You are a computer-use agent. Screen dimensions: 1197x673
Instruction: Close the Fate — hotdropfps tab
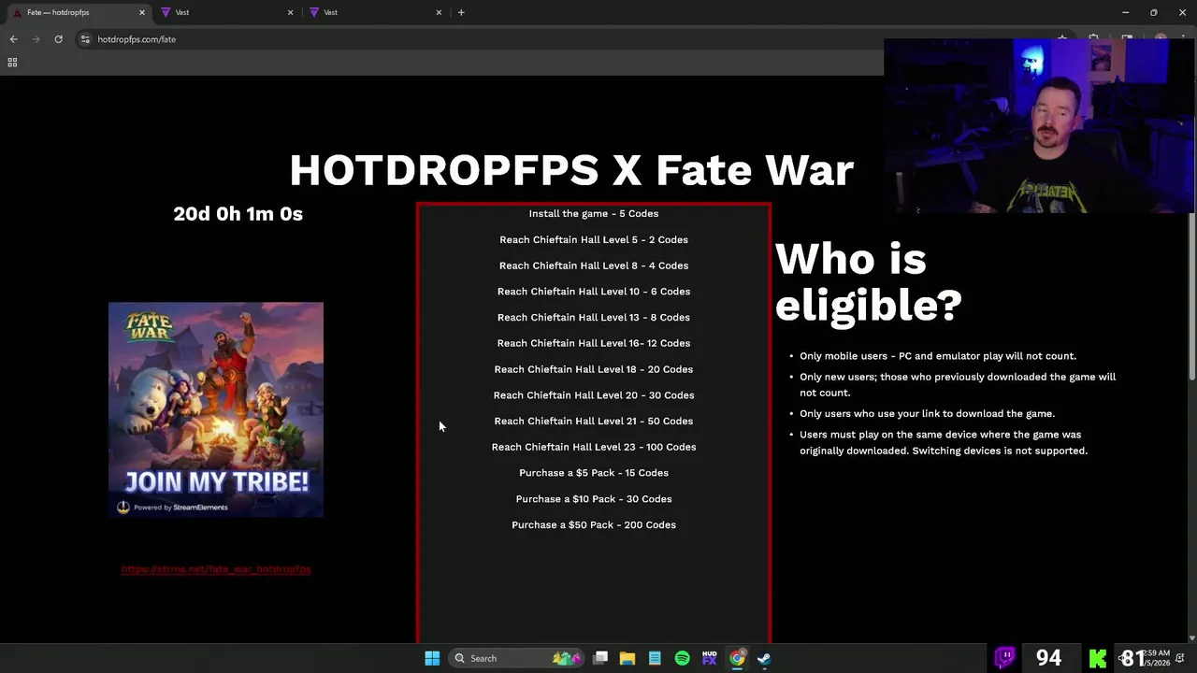coord(142,12)
